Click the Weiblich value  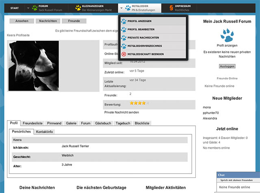pyautogui.click(x=67, y=155)
